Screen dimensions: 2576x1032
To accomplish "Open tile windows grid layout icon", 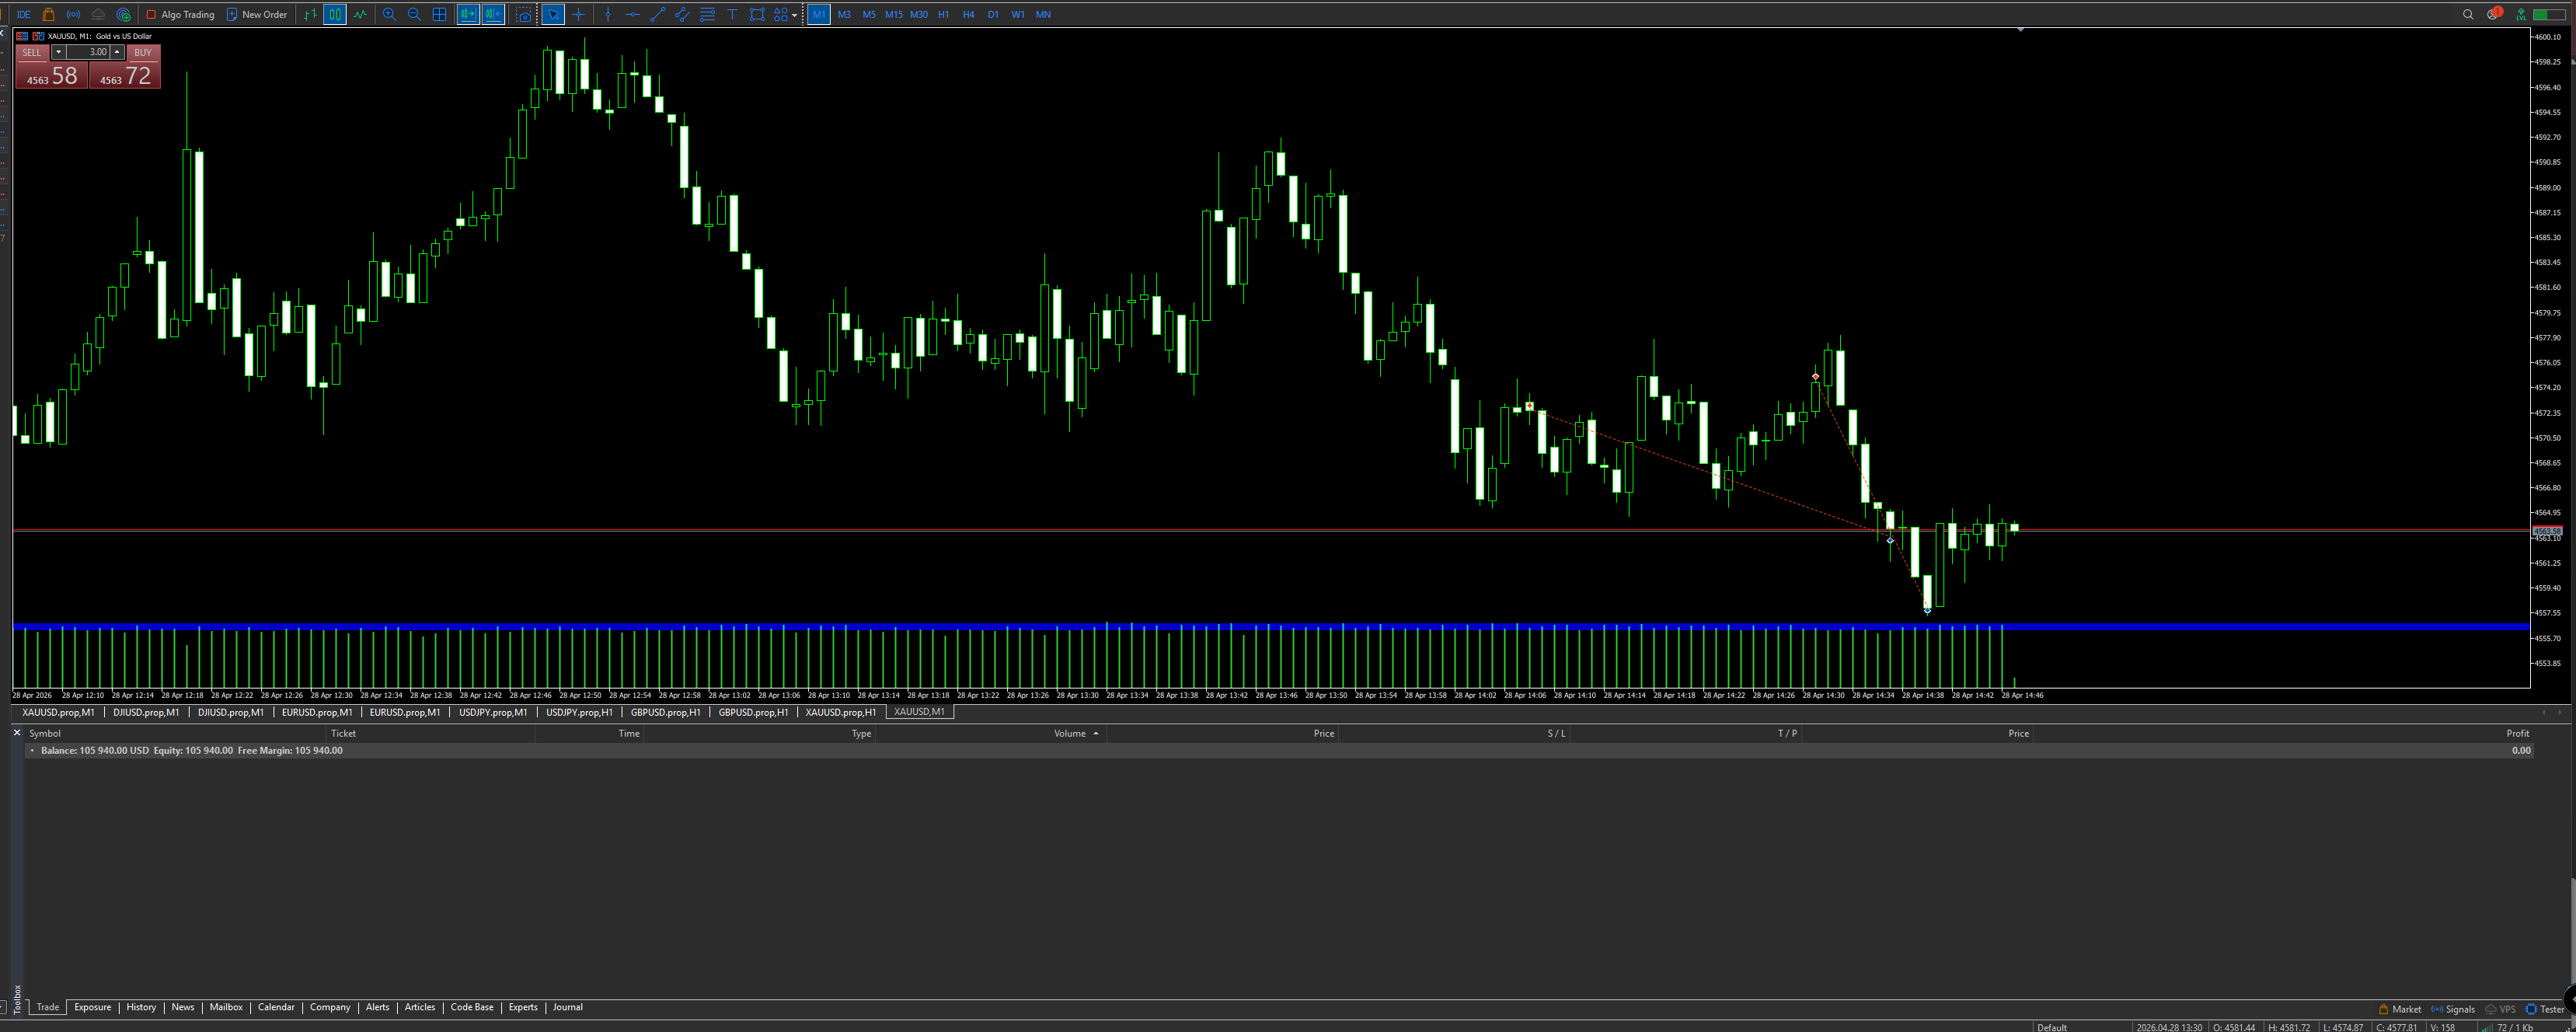I will [439, 14].
